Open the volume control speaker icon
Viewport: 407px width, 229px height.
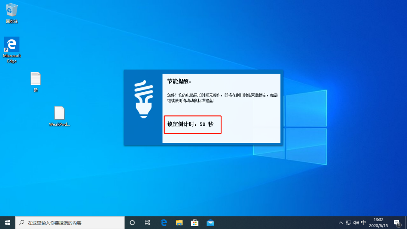point(356,223)
